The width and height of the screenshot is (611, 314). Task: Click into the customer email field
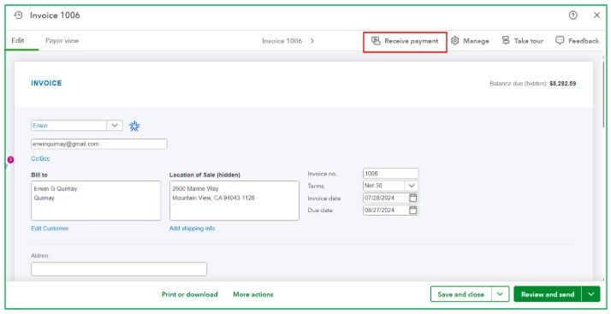pos(99,144)
